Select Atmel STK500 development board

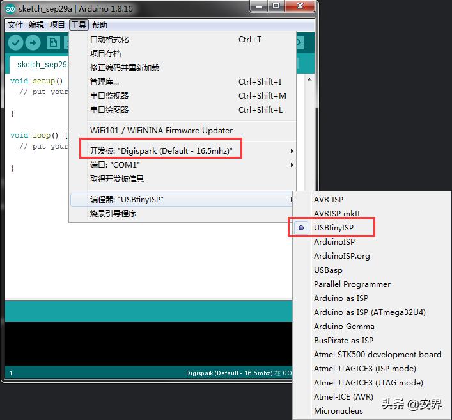371,355
